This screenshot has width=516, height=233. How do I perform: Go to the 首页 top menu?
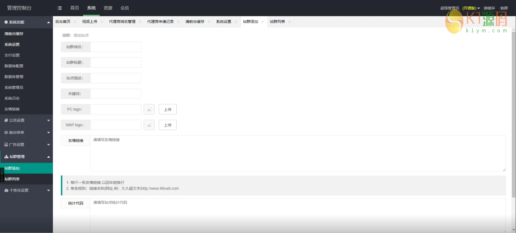coord(74,8)
